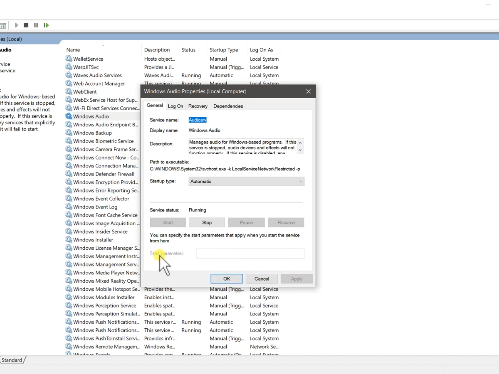Cancel the Windows Audio Properties dialog
The width and height of the screenshot is (499, 374).
(x=262, y=279)
